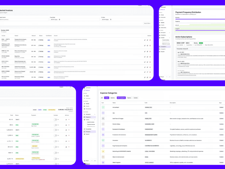Viewport: 225px width, 169px height.
Task: Select the Inactive filter tab
Action: (x=113, y=98)
